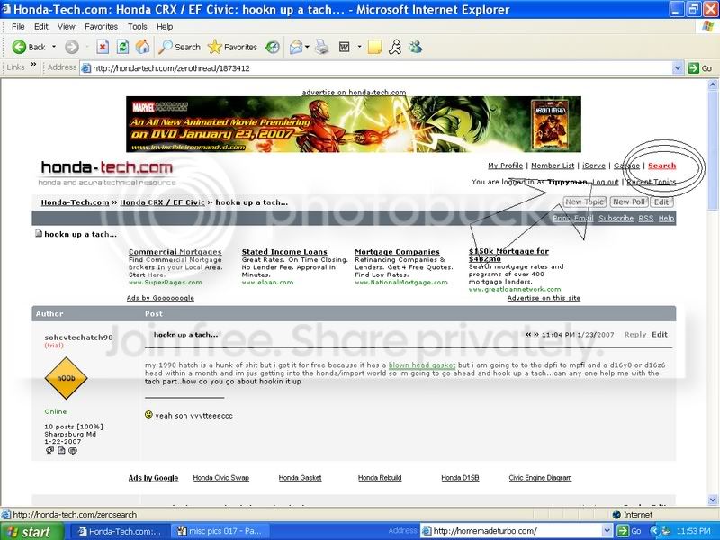Click the New Topic button
The width and height of the screenshot is (720, 540).
584,202
